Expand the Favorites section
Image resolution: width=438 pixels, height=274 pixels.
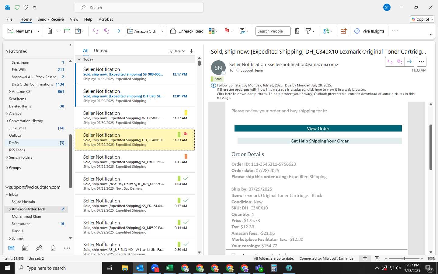tap(7, 52)
